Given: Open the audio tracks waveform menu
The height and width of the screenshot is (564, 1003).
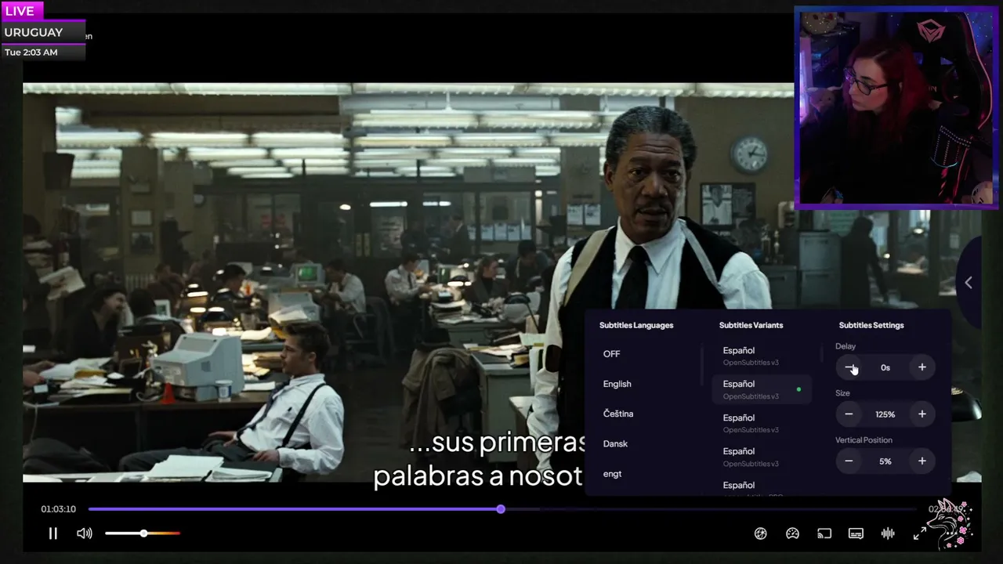Looking at the screenshot, I should point(888,533).
